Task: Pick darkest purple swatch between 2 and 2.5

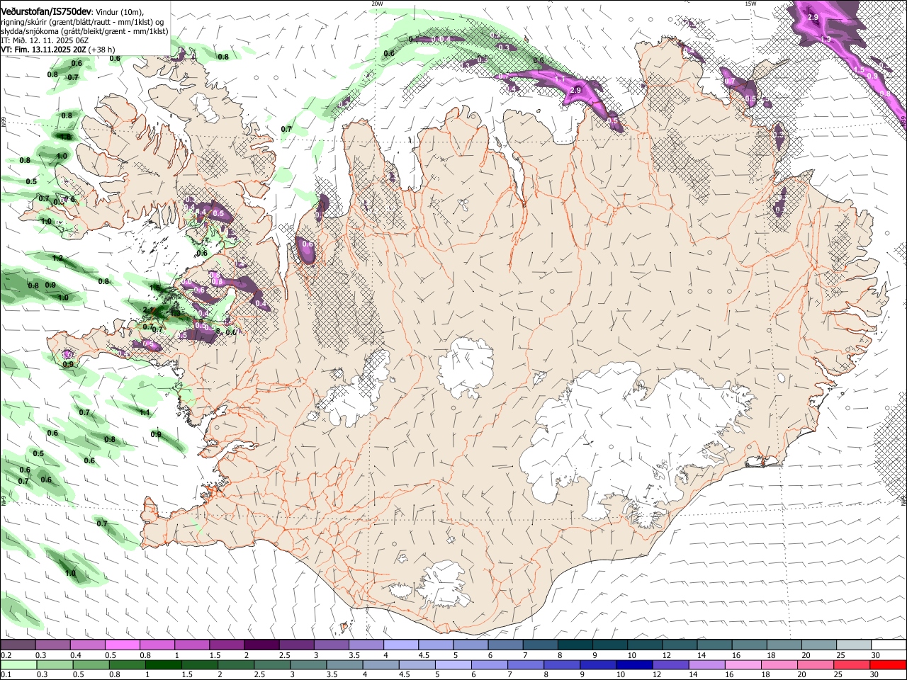Action: click(x=261, y=645)
